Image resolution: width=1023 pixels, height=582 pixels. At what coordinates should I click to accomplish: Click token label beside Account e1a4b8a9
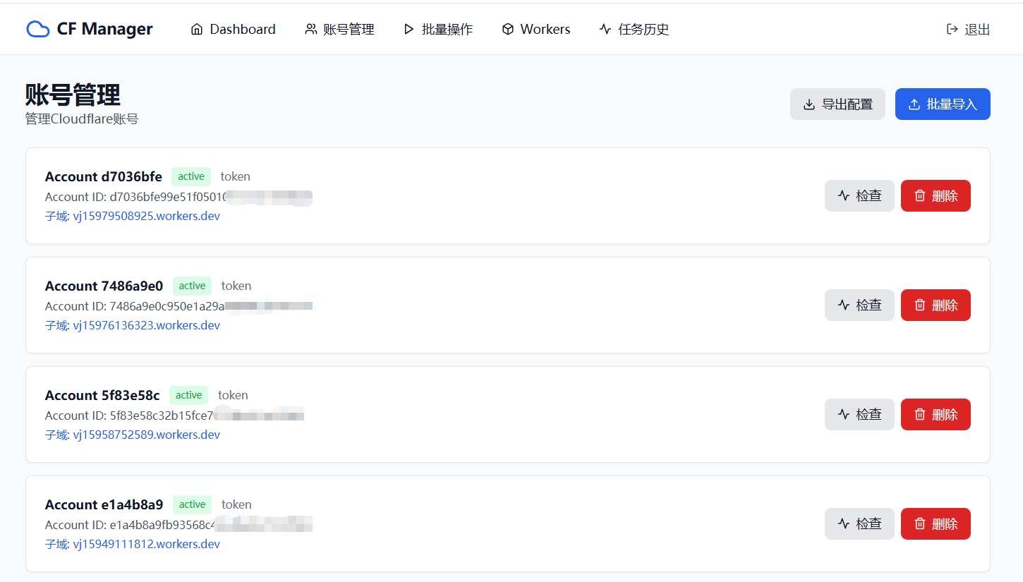[x=236, y=504]
